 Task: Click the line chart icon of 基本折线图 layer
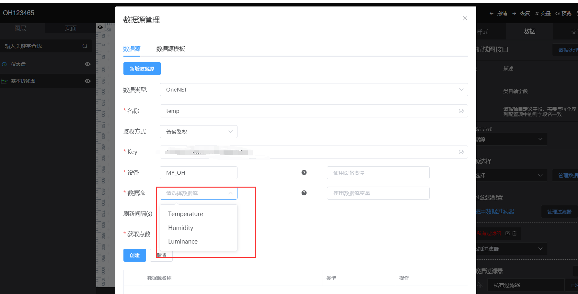coord(4,81)
